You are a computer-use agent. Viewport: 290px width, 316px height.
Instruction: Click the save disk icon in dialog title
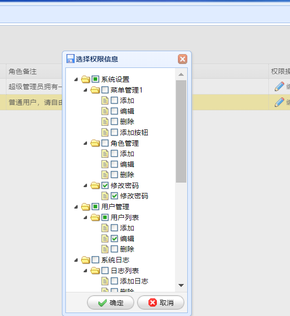pos(70,59)
